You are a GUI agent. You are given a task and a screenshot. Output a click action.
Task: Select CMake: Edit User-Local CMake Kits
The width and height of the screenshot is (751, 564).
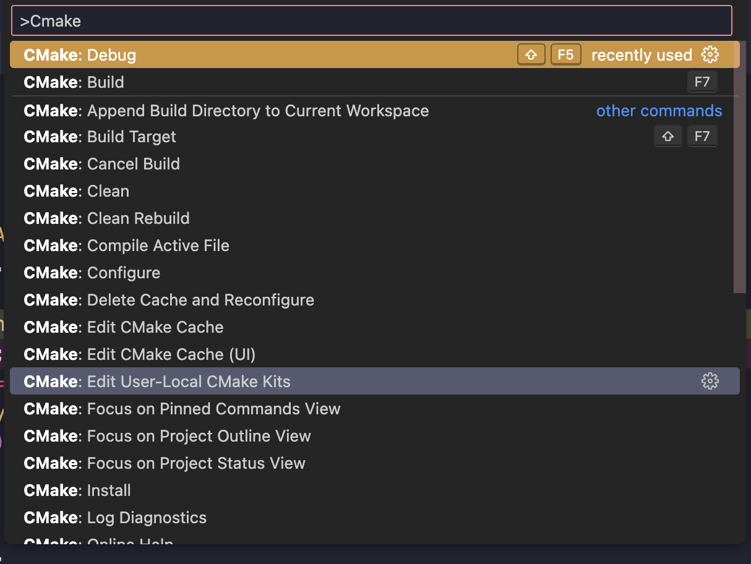[x=247, y=382]
